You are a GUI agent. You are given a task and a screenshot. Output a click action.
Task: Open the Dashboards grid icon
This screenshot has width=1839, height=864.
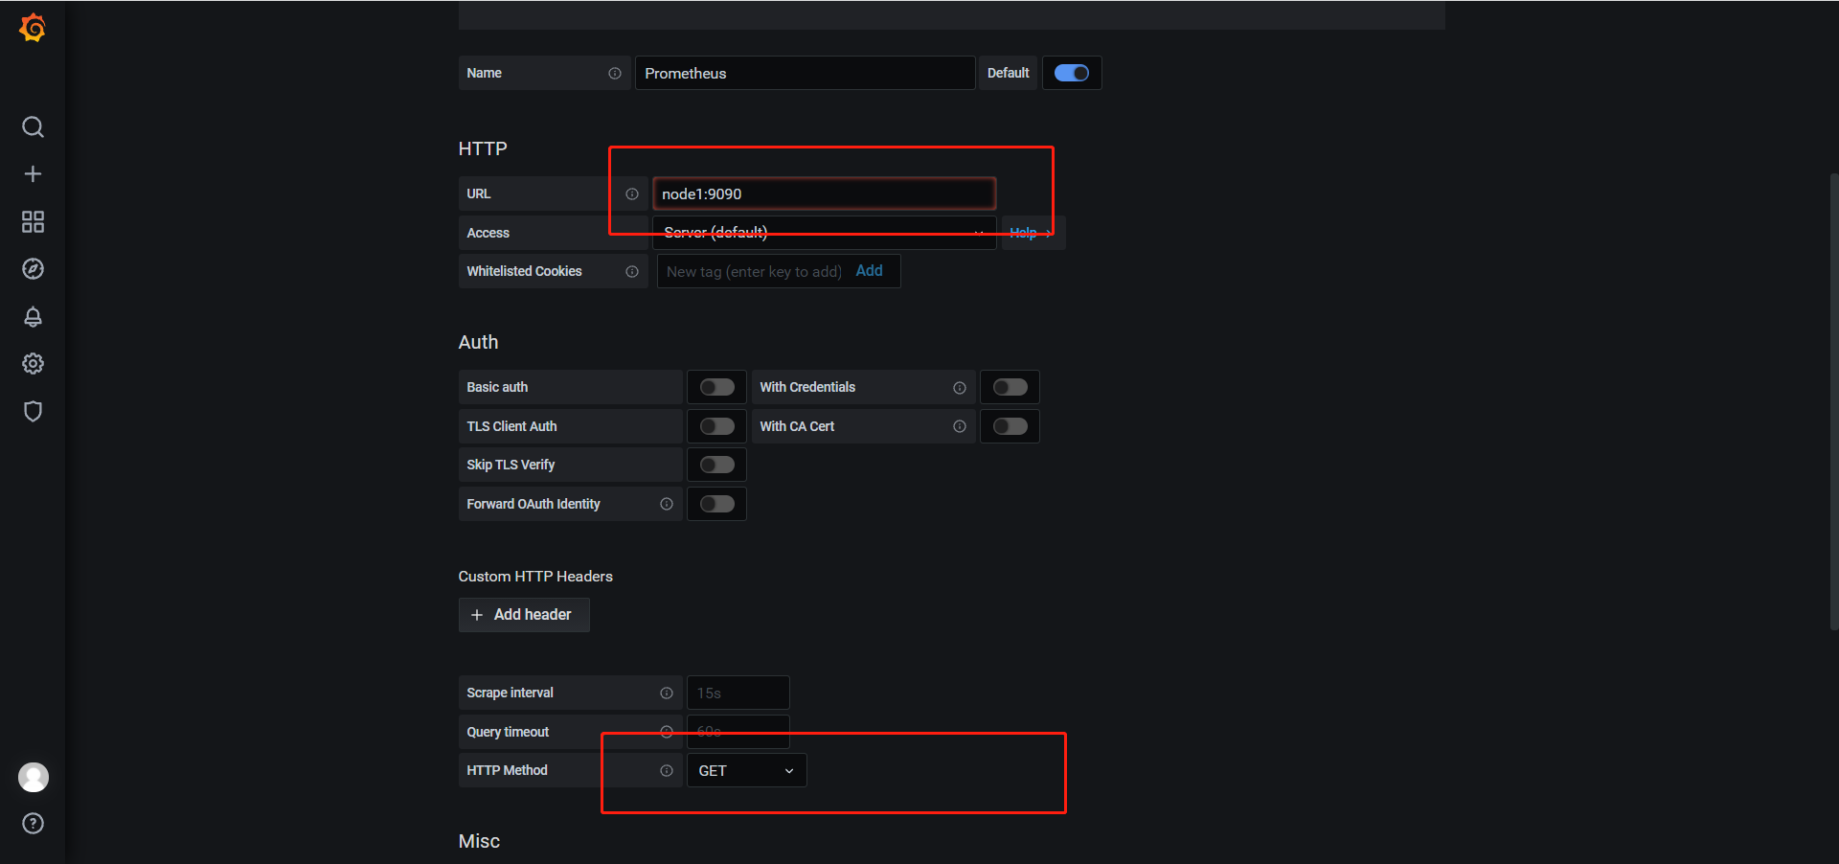pyautogui.click(x=33, y=221)
